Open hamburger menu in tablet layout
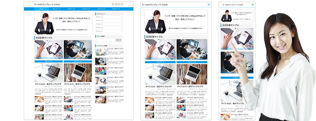This screenshot has height=121, width=316. pyautogui.click(x=209, y=4)
